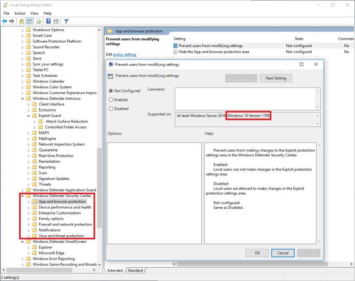Switch to the Standard tab
This screenshot has width=355, height=281.
click(135, 270)
